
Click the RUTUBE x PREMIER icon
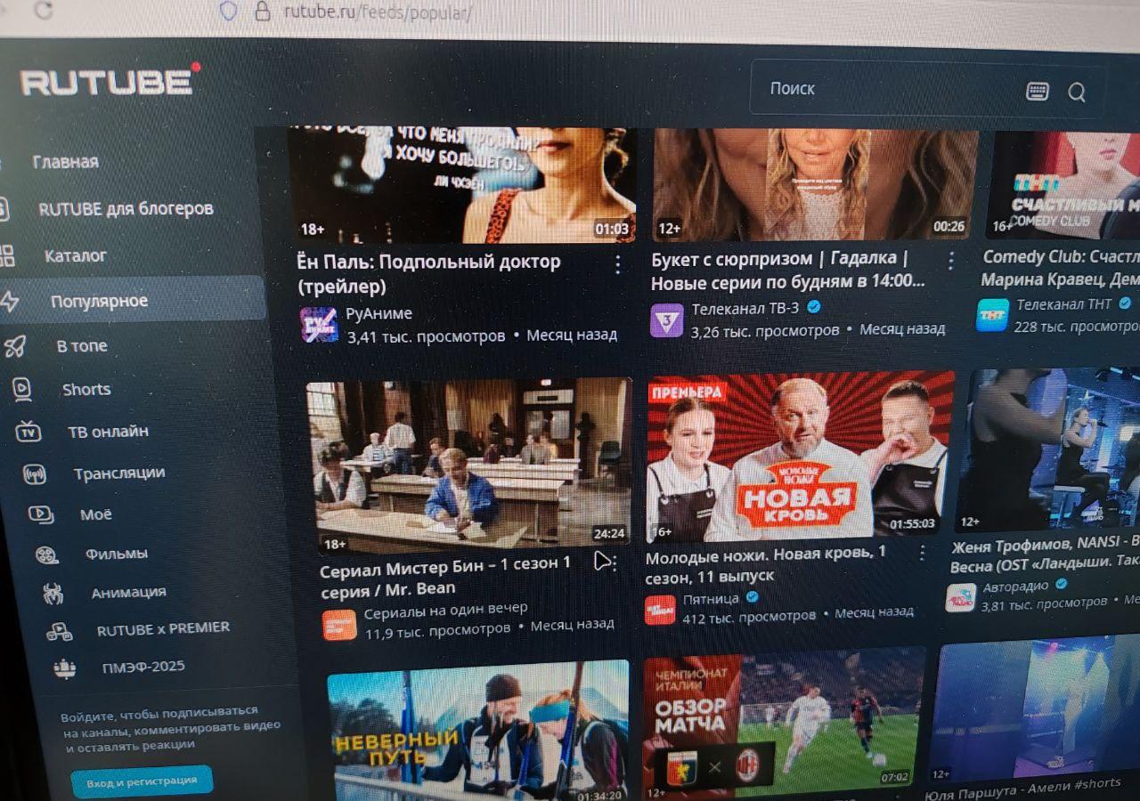tap(60, 632)
